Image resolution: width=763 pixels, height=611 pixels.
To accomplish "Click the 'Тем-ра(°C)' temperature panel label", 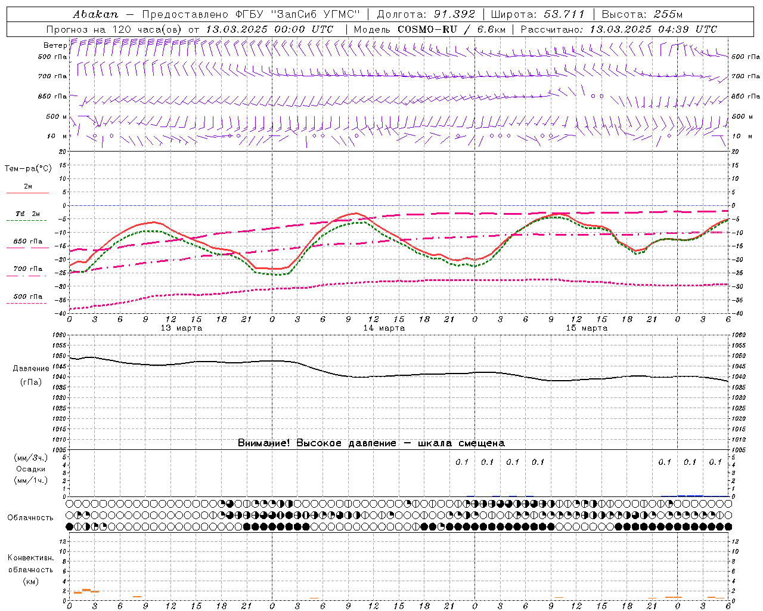I will 28,168.
